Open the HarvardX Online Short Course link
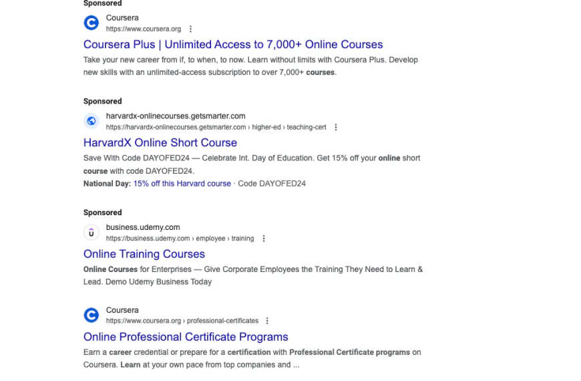This screenshot has height=381, width=581. point(160,143)
